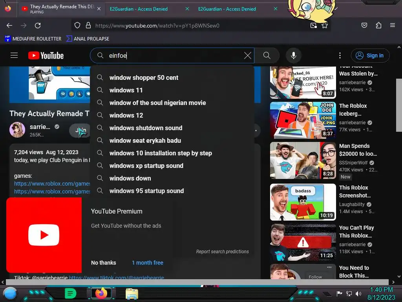The width and height of the screenshot is (402, 302).
Task: Open This Roblox Screenshot video thumbnail
Action: [x=303, y=202]
